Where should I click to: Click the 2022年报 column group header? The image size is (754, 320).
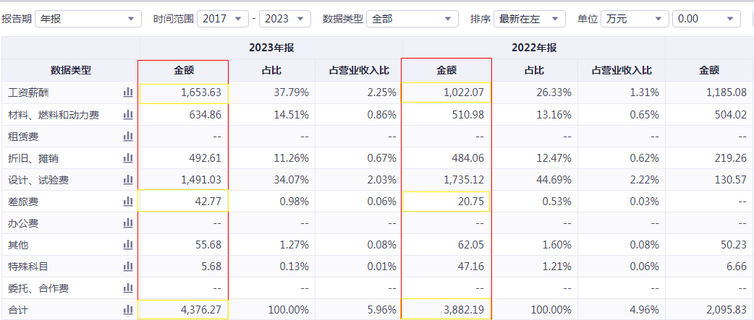pos(533,48)
